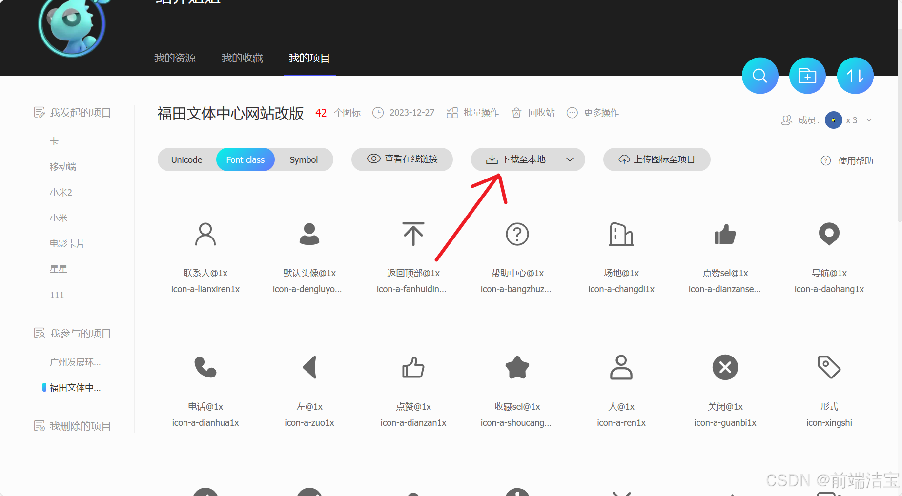The image size is (902, 496).
Task: Select the Symbol mode
Action: pos(303,159)
